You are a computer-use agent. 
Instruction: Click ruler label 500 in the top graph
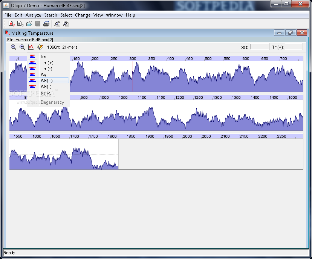[x=208, y=59]
